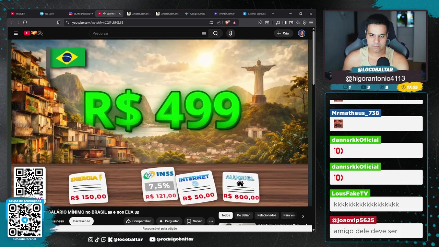439x247 pixels.
Task: Go back with the browser back arrow
Action: pos(12,23)
